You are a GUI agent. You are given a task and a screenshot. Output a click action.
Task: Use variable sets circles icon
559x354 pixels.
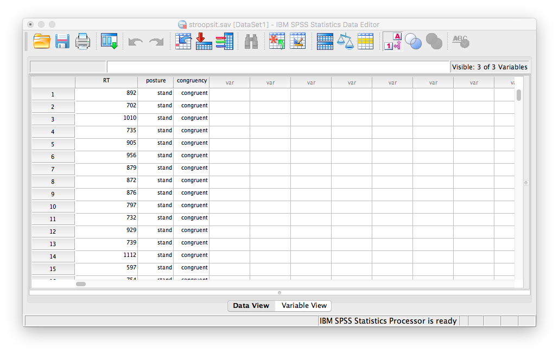(x=414, y=41)
